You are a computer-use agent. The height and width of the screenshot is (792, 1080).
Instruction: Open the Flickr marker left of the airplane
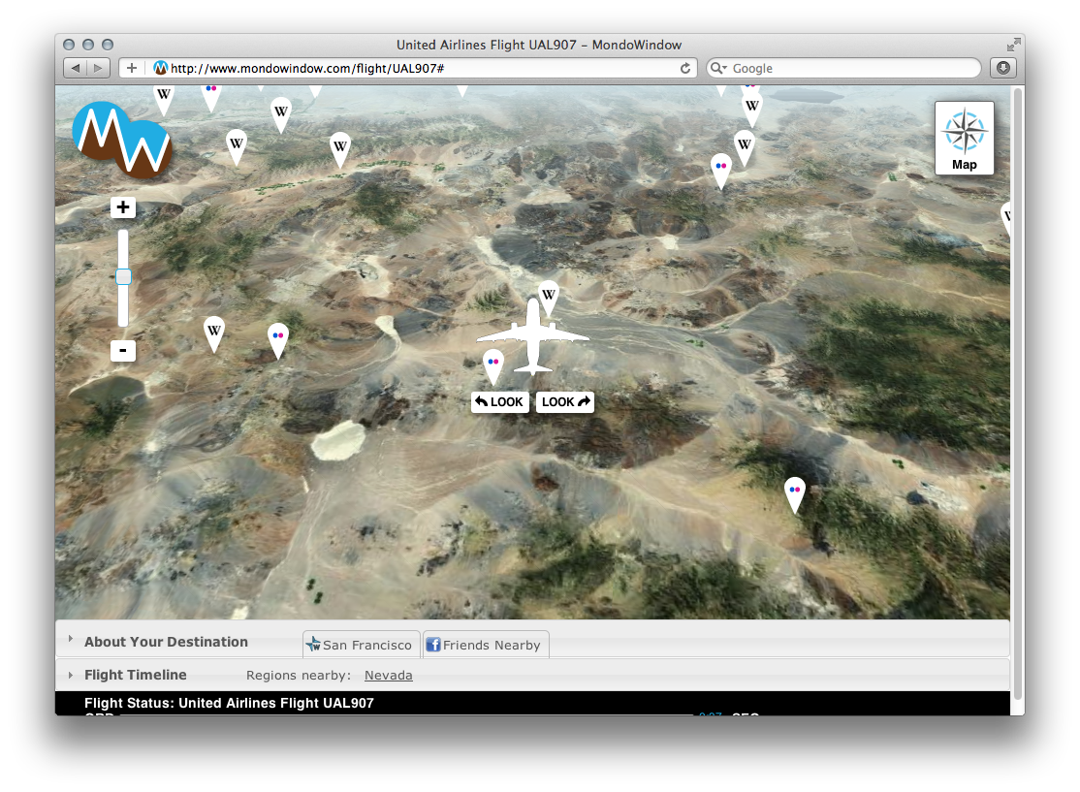tap(493, 364)
